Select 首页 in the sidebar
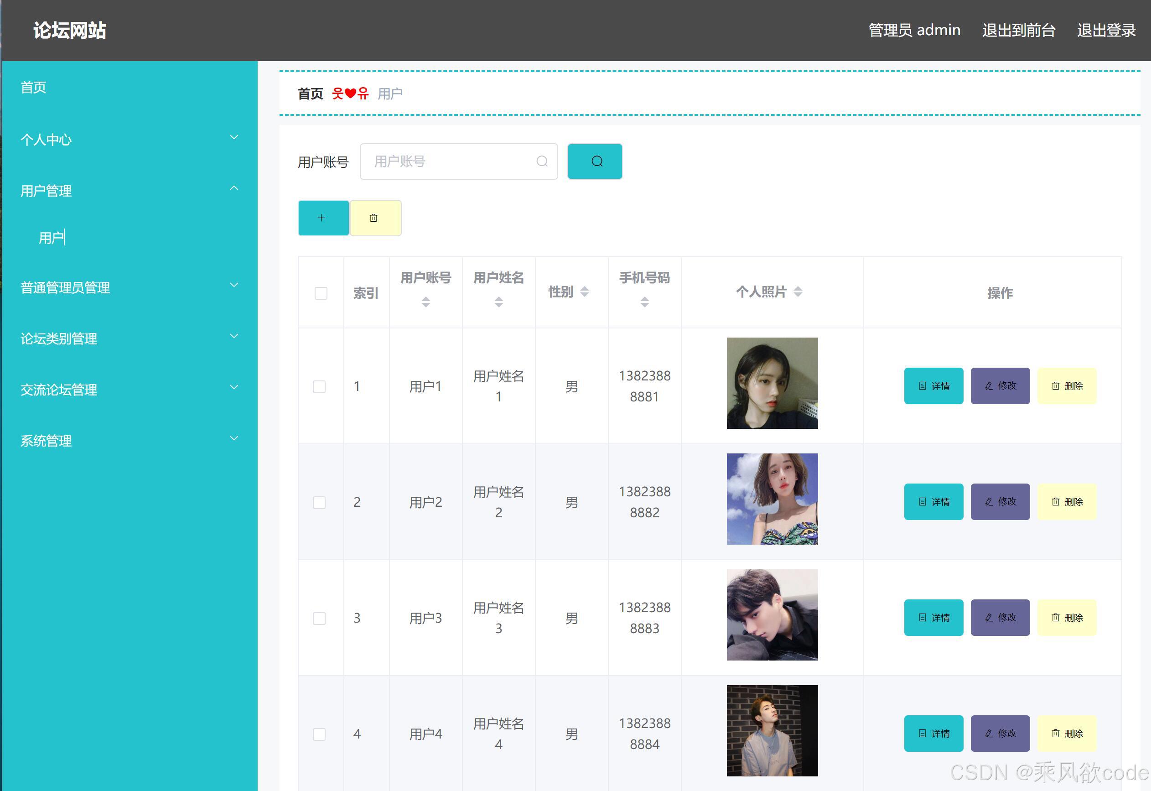1151x791 pixels. click(34, 88)
